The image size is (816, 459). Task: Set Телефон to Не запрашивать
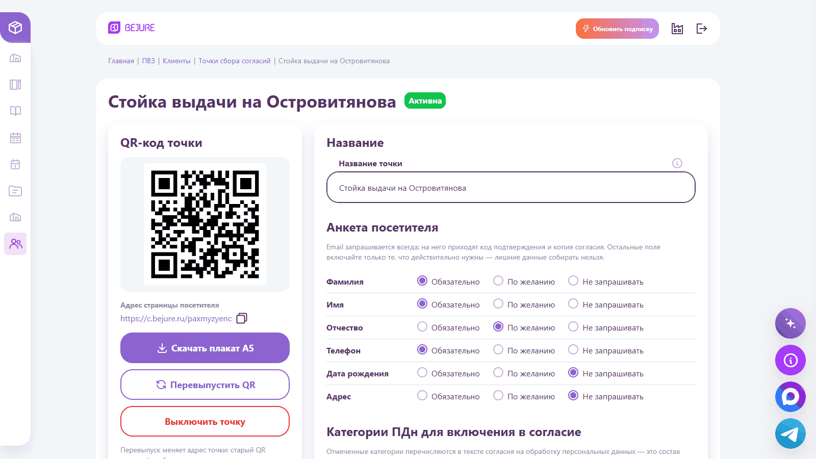573,349
